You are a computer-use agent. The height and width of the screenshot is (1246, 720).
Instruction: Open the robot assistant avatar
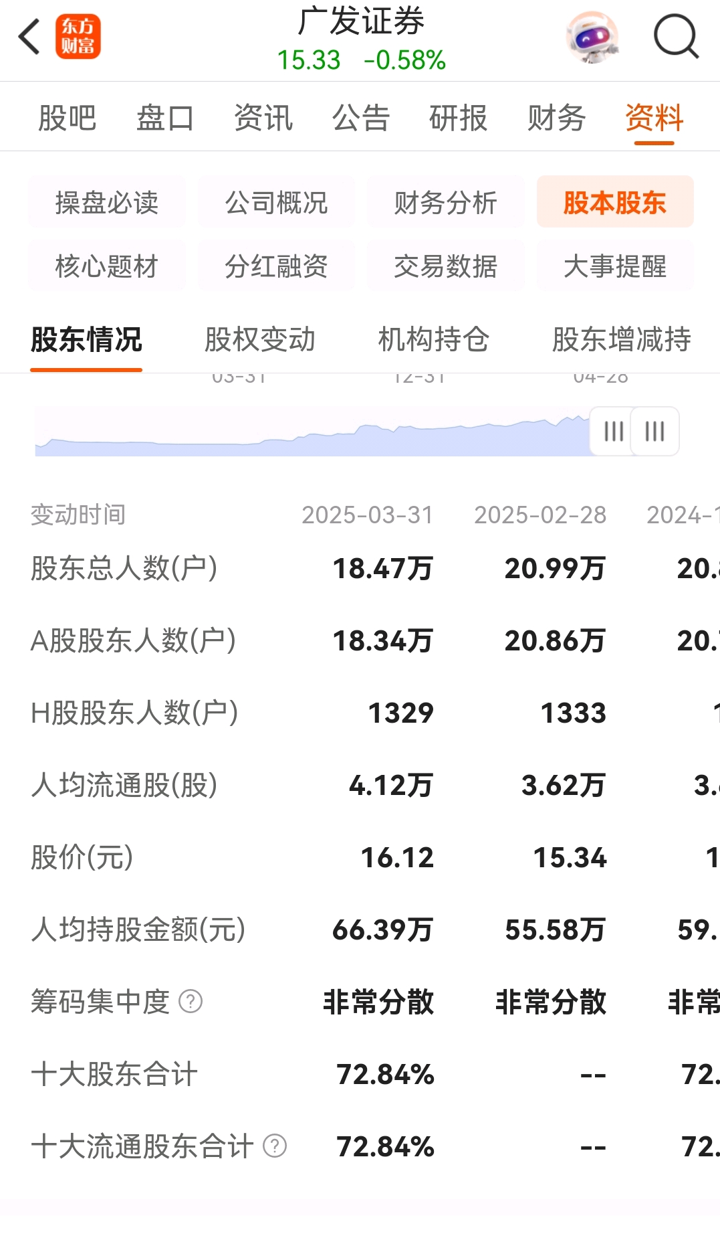point(592,37)
